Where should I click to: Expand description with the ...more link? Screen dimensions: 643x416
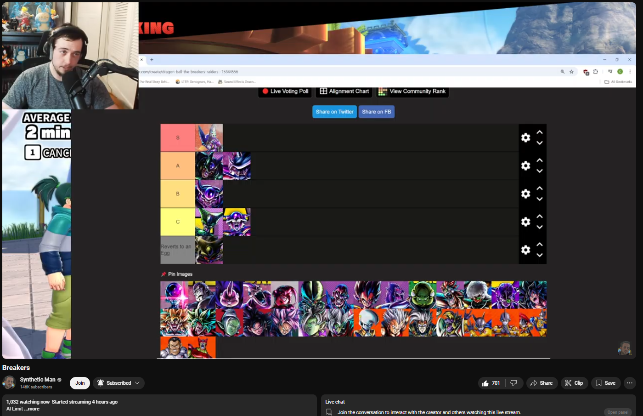click(x=32, y=409)
